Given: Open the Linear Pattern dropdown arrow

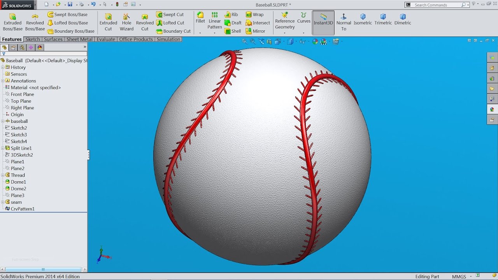Looking at the screenshot, I should (x=214, y=33).
